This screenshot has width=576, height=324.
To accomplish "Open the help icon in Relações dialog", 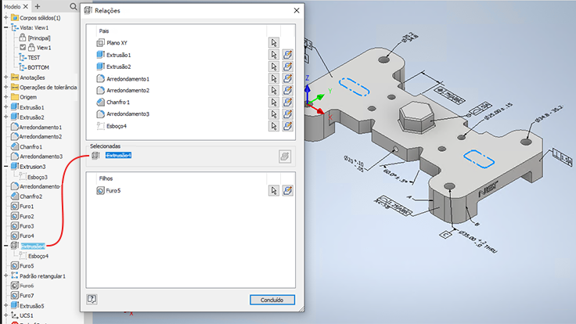I will [92, 299].
